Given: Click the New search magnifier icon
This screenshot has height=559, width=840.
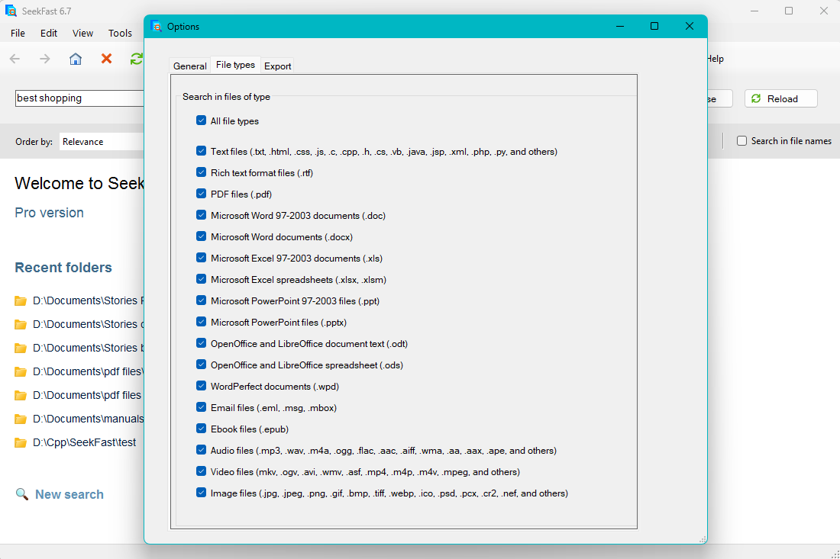Looking at the screenshot, I should click(21, 493).
